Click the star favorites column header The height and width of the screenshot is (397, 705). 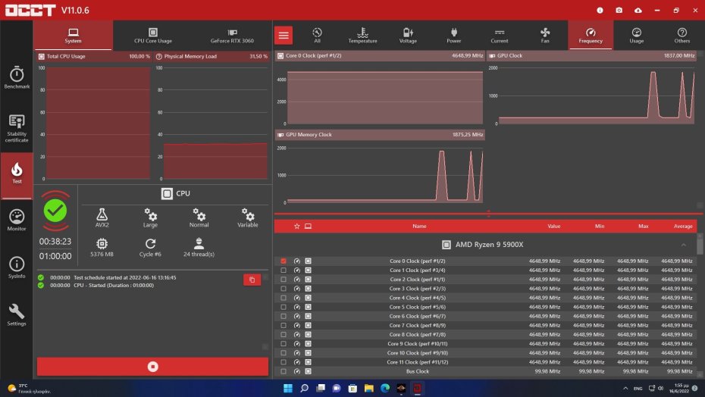tap(297, 226)
